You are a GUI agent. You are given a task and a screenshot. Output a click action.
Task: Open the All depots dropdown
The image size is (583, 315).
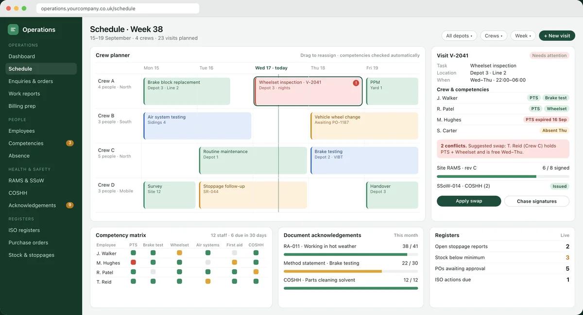[459, 36]
